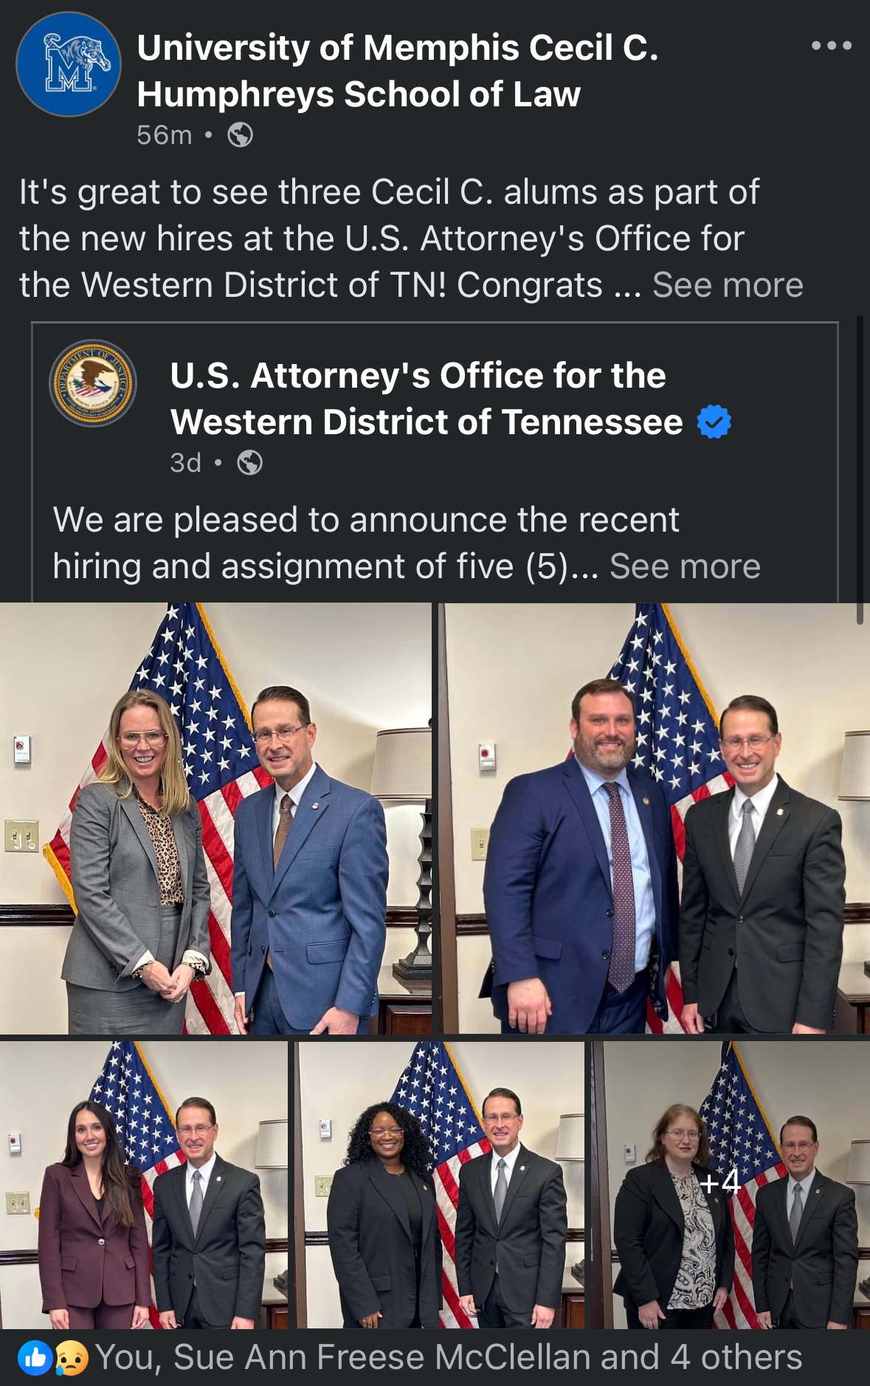Tap the University of Memphis tiger logo avatar

point(69,64)
